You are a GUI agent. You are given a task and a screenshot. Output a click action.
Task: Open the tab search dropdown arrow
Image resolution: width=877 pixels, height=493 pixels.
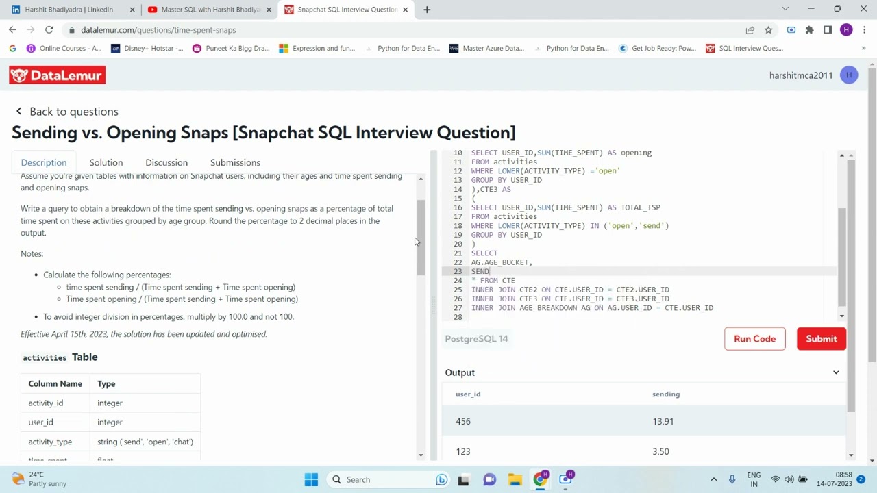[x=785, y=10]
